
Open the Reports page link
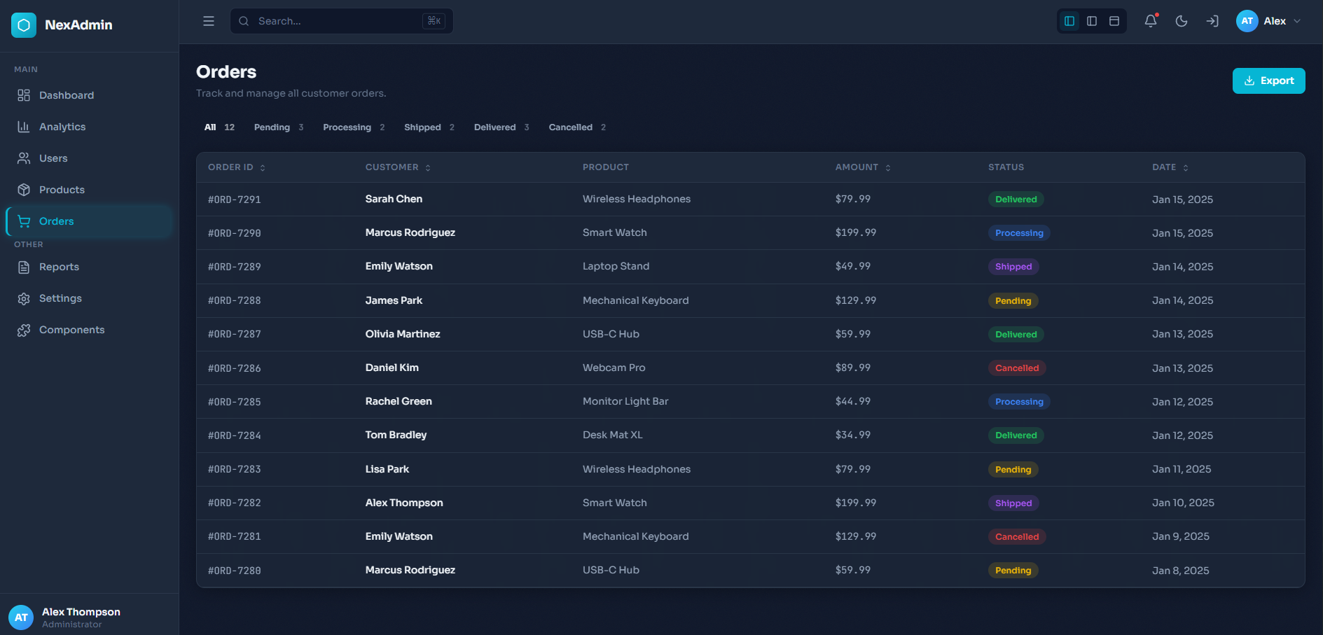coord(59,267)
